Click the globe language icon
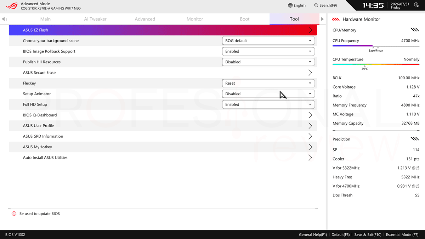Image resolution: width=425 pixels, height=239 pixels. 290,5
